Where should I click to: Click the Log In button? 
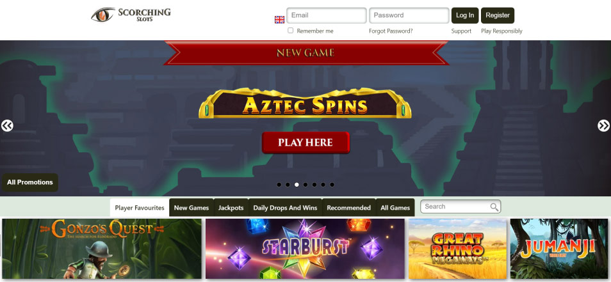[465, 15]
